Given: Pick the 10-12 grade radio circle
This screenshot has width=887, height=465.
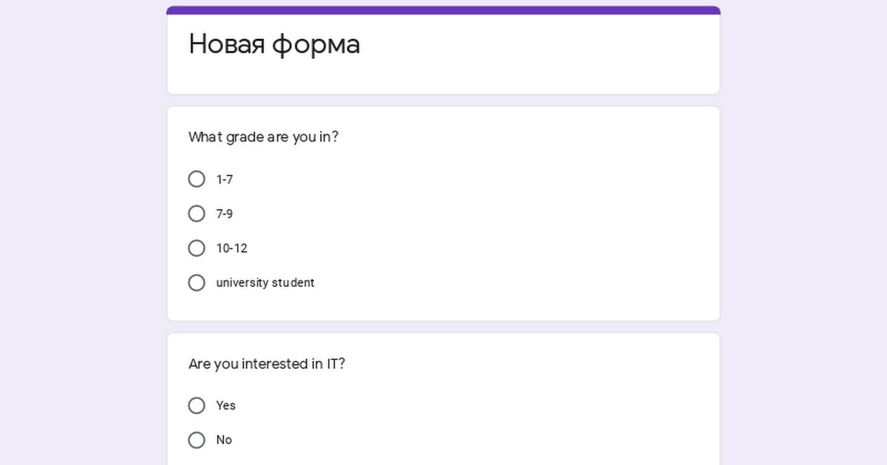Looking at the screenshot, I should (x=197, y=248).
